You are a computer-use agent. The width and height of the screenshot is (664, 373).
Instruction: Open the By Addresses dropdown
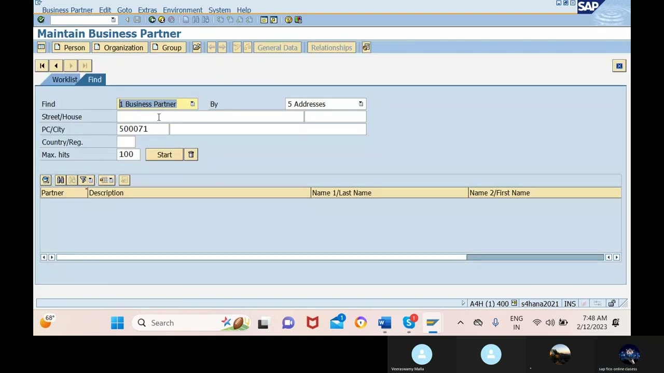361,104
